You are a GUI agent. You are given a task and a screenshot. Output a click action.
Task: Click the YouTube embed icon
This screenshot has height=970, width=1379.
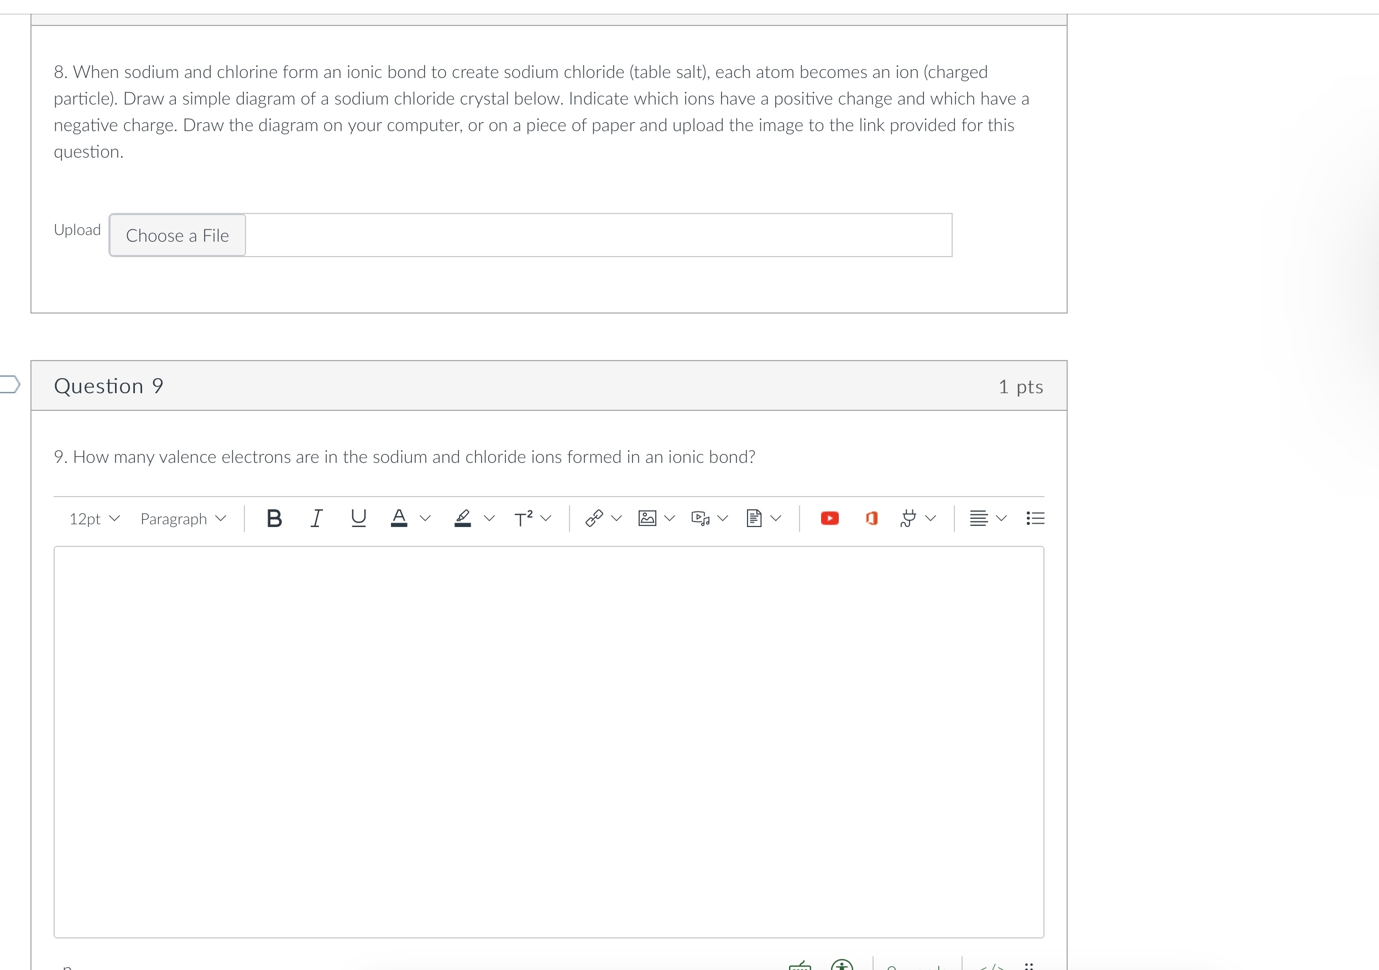click(829, 518)
